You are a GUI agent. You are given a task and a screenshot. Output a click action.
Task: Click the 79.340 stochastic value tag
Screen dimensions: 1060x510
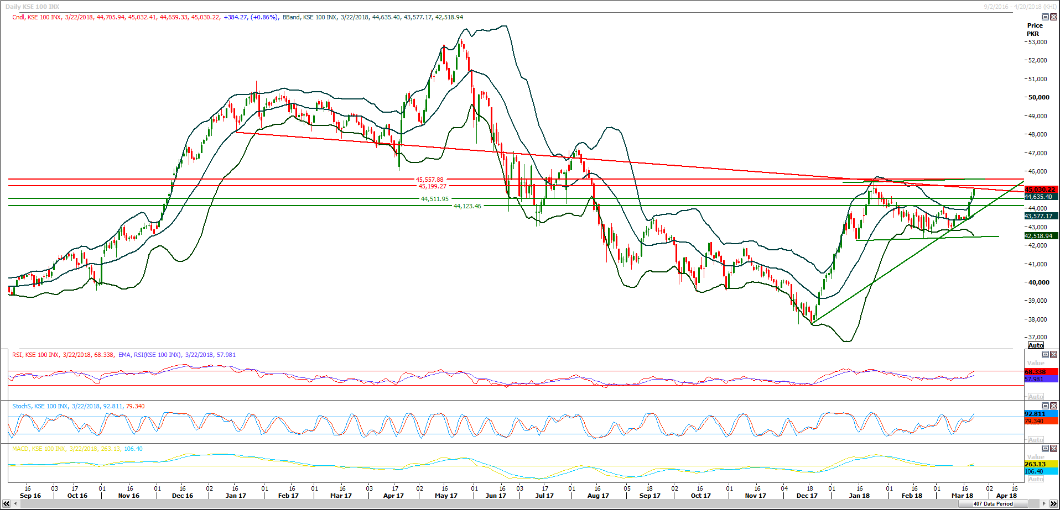point(1041,421)
